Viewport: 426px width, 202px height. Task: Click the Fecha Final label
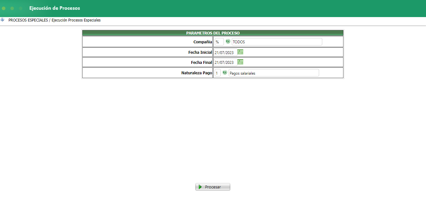coord(201,62)
